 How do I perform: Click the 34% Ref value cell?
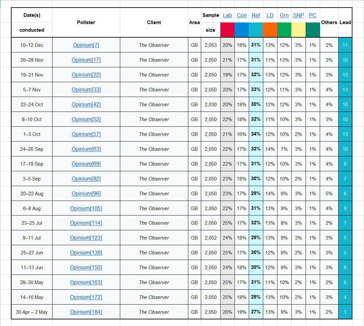256,134
